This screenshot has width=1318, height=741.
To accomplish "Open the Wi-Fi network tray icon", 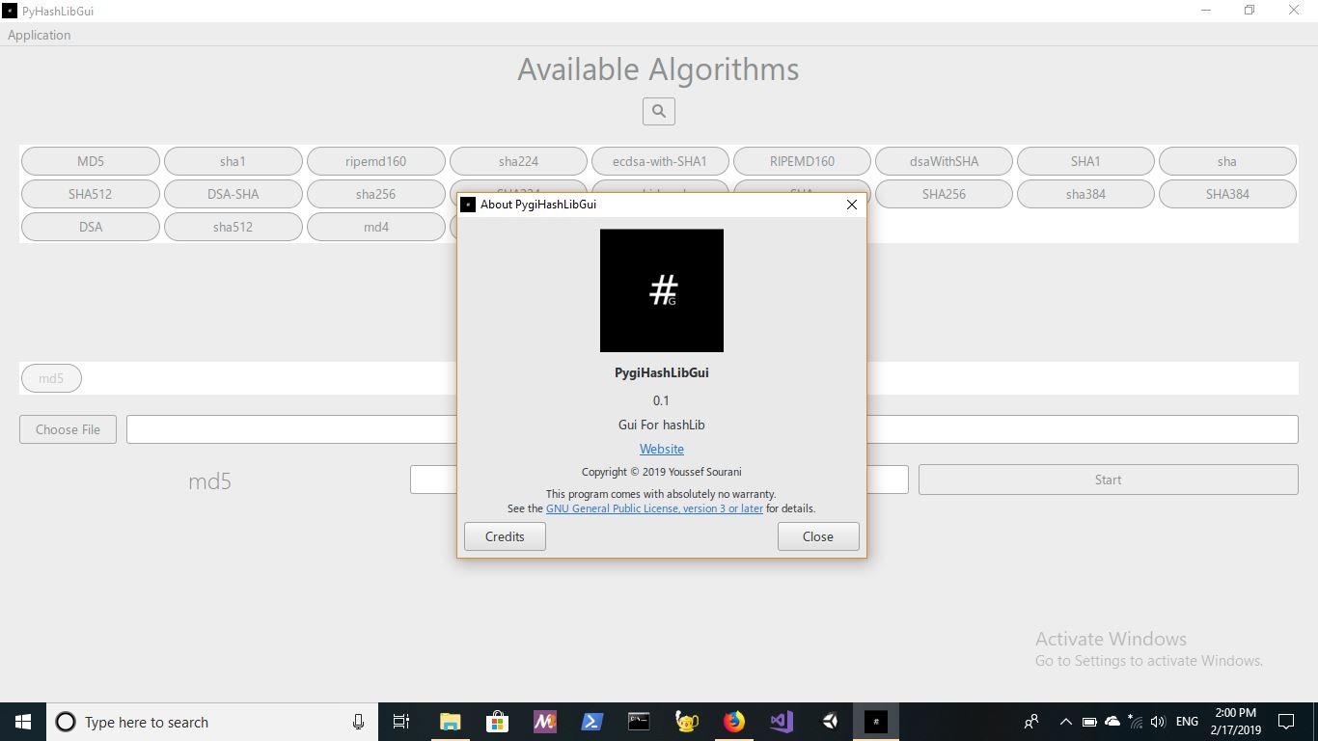I will (1135, 722).
